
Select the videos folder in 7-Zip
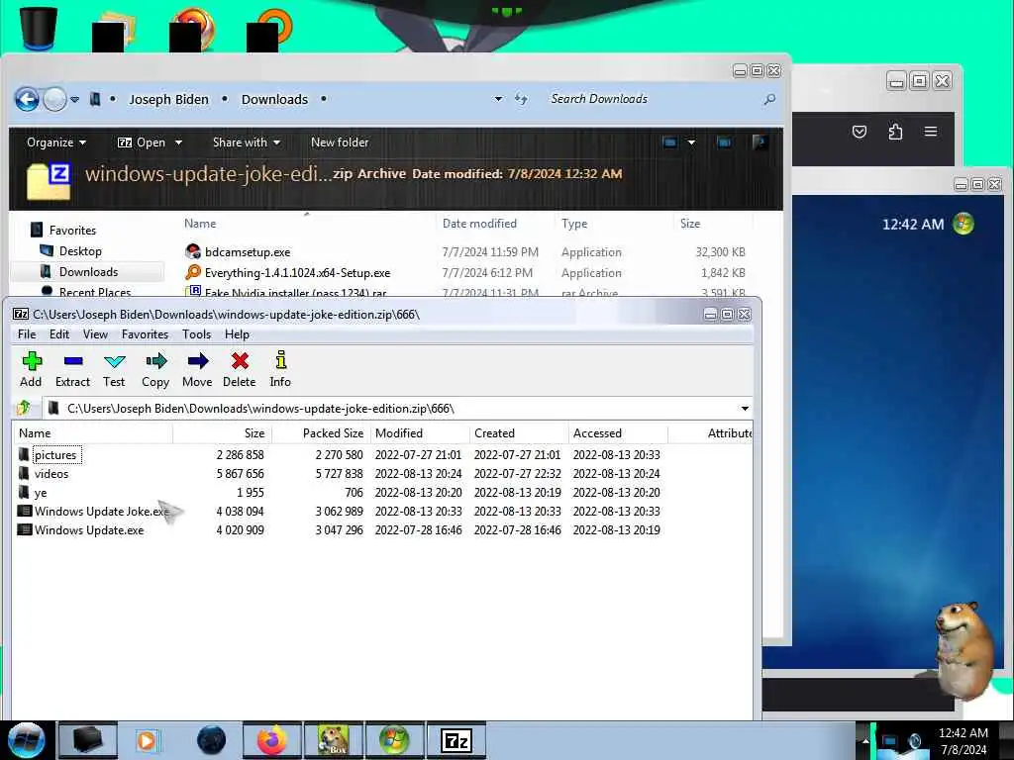click(x=51, y=474)
